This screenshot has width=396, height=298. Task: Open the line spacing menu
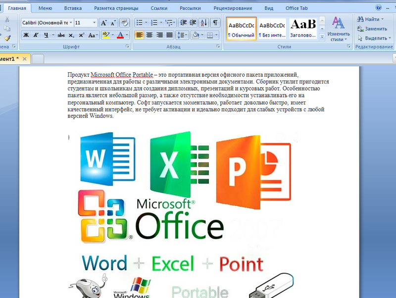[182, 35]
